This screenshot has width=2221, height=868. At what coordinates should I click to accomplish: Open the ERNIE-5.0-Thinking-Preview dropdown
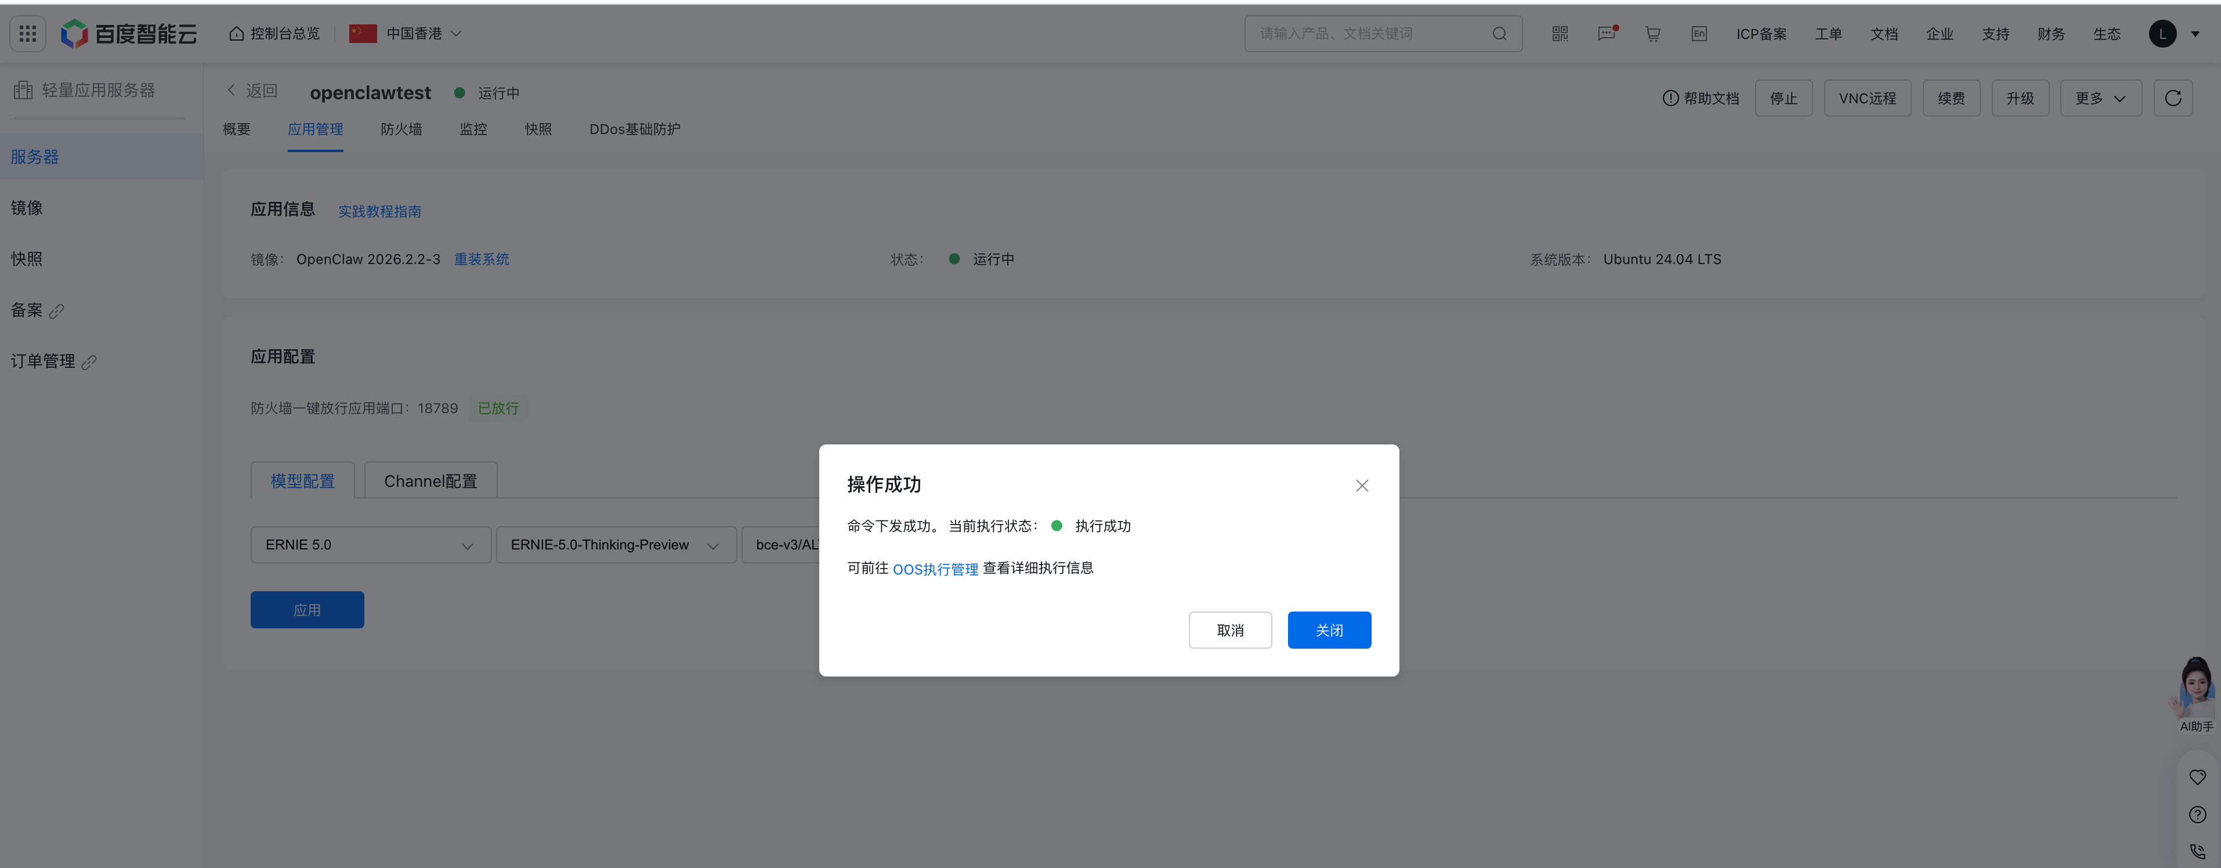coord(616,545)
